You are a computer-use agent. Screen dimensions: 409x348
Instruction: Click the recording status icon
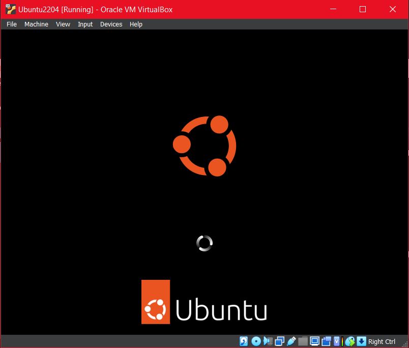[x=326, y=341]
